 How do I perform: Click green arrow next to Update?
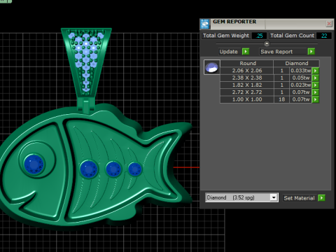click(246, 52)
